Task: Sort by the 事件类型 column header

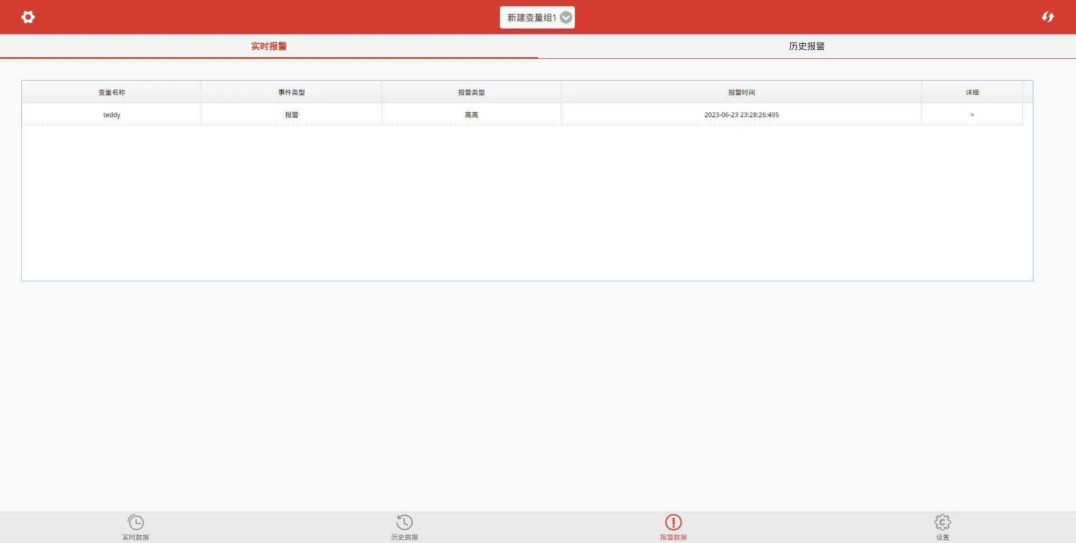Action: click(291, 92)
